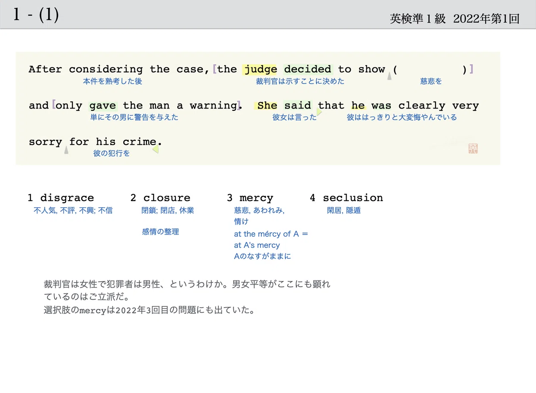This screenshot has width=536, height=393.
Task: Click the gloss "閉鎖; 閉店, 休業"
Action: [168, 210]
